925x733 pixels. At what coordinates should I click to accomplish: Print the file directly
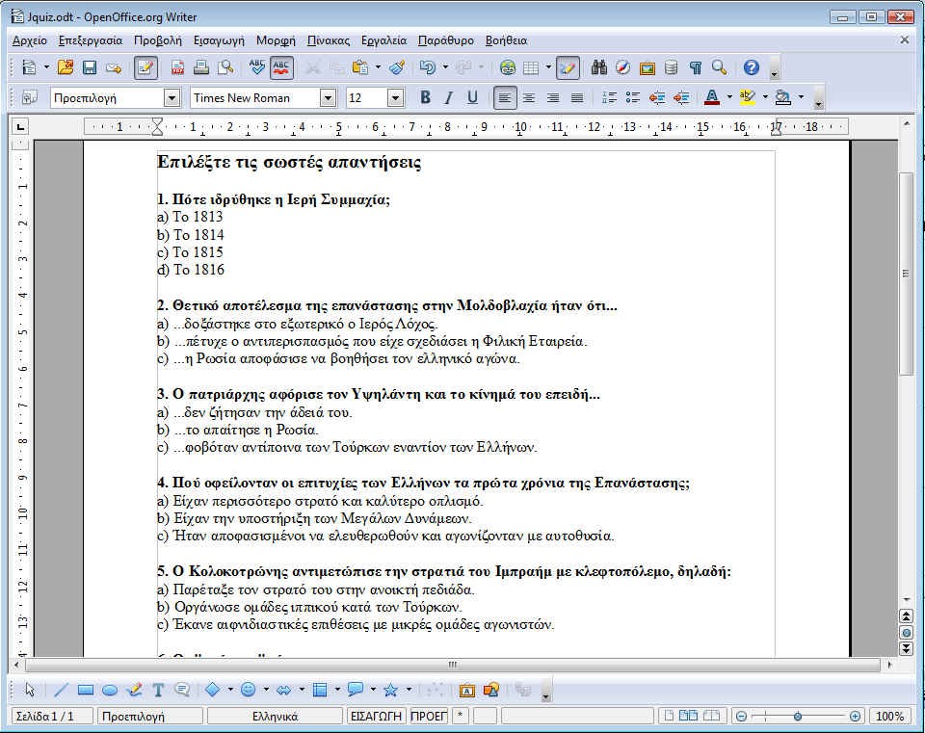pyautogui.click(x=201, y=67)
